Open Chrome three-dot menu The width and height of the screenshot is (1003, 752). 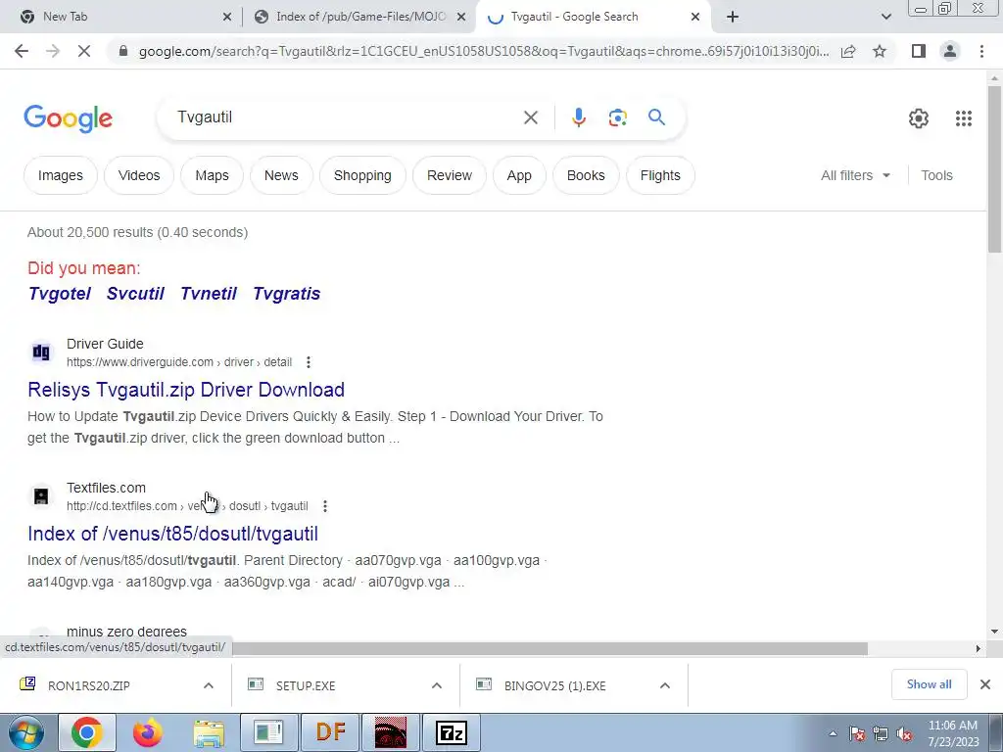(x=981, y=51)
